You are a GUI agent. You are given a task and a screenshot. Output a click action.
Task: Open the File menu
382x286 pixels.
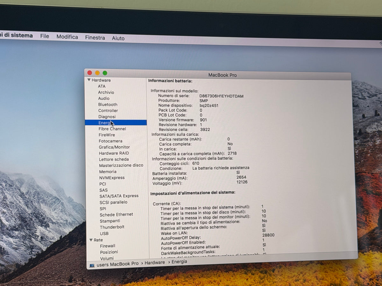click(x=45, y=36)
